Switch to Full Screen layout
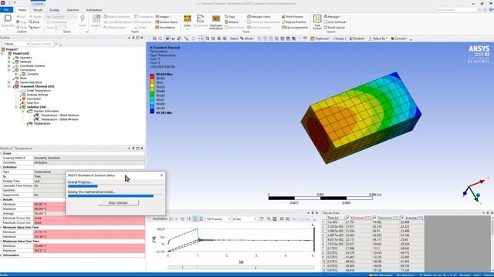The image size is (494, 277). [x=317, y=22]
